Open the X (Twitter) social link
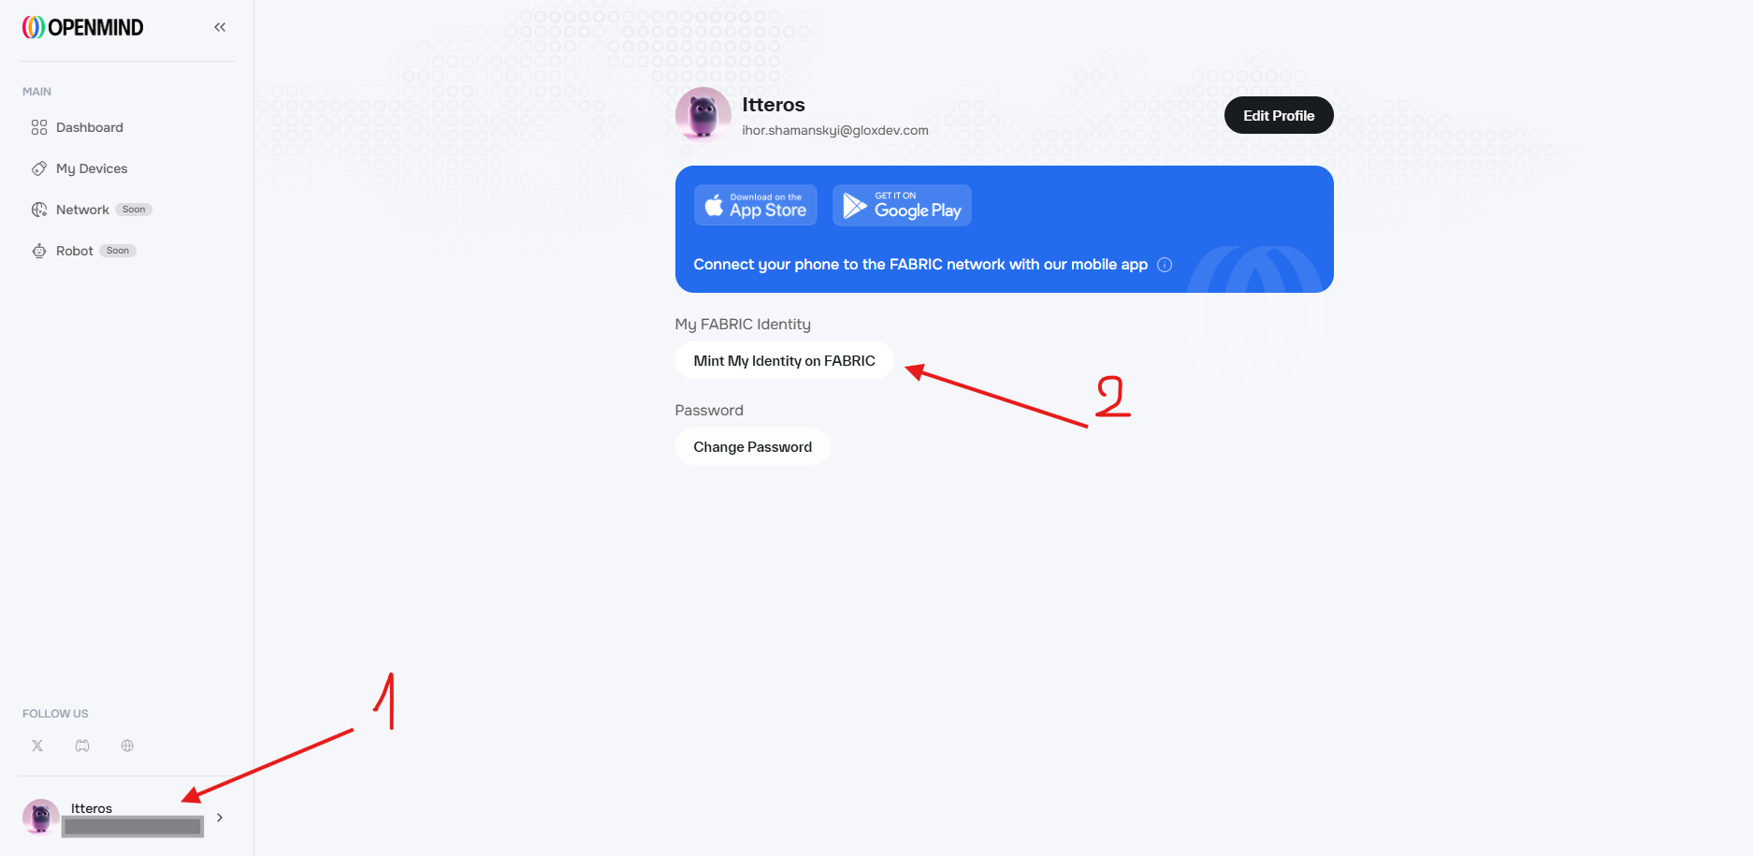This screenshot has height=856, width=1753. (37, 746)
